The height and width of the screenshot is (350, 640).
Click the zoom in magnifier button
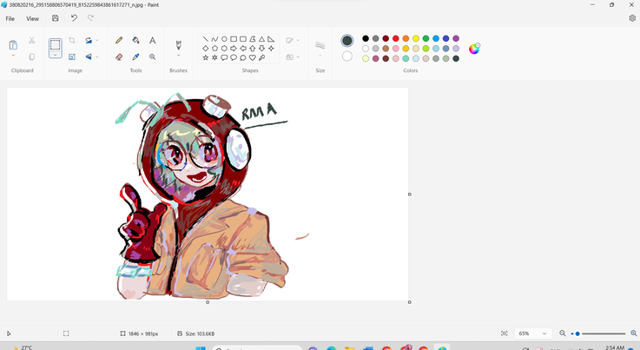pyautogui.click(x=633, y=333)
